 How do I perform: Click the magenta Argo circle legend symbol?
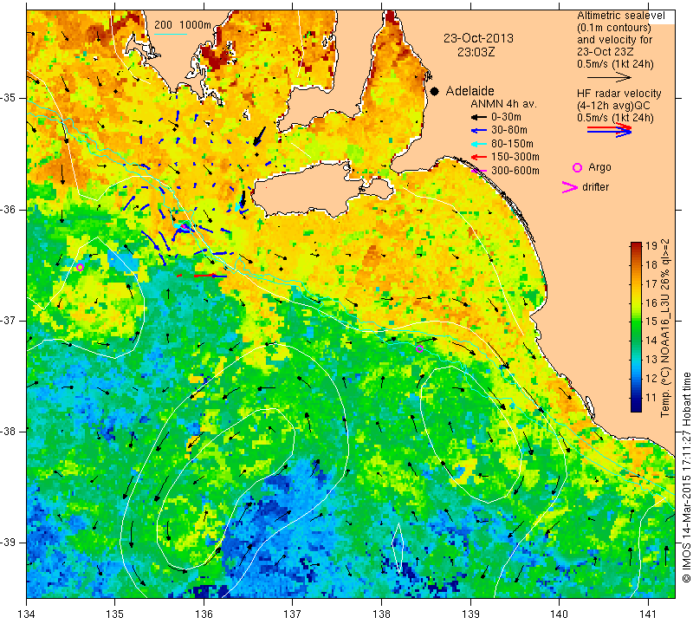[x=577, y=167]
